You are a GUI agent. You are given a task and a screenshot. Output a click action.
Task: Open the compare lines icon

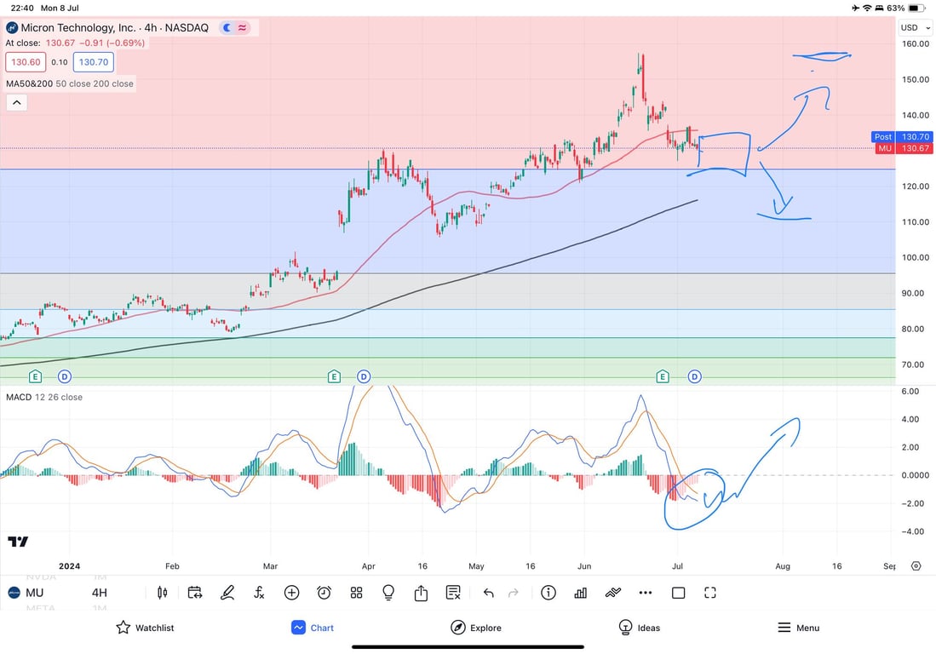coord(613,593)
